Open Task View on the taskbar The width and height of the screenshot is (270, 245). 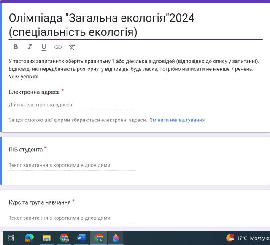(x=11, y=238)
